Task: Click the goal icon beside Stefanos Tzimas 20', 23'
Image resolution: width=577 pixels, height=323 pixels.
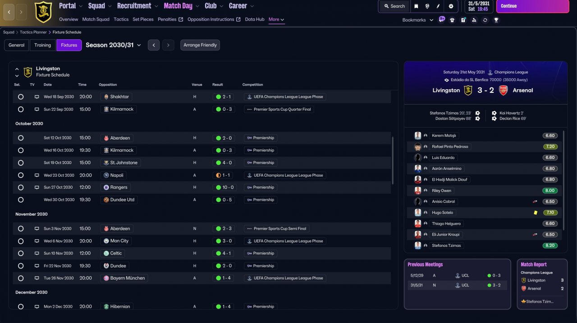Action: tap(478, 113)
